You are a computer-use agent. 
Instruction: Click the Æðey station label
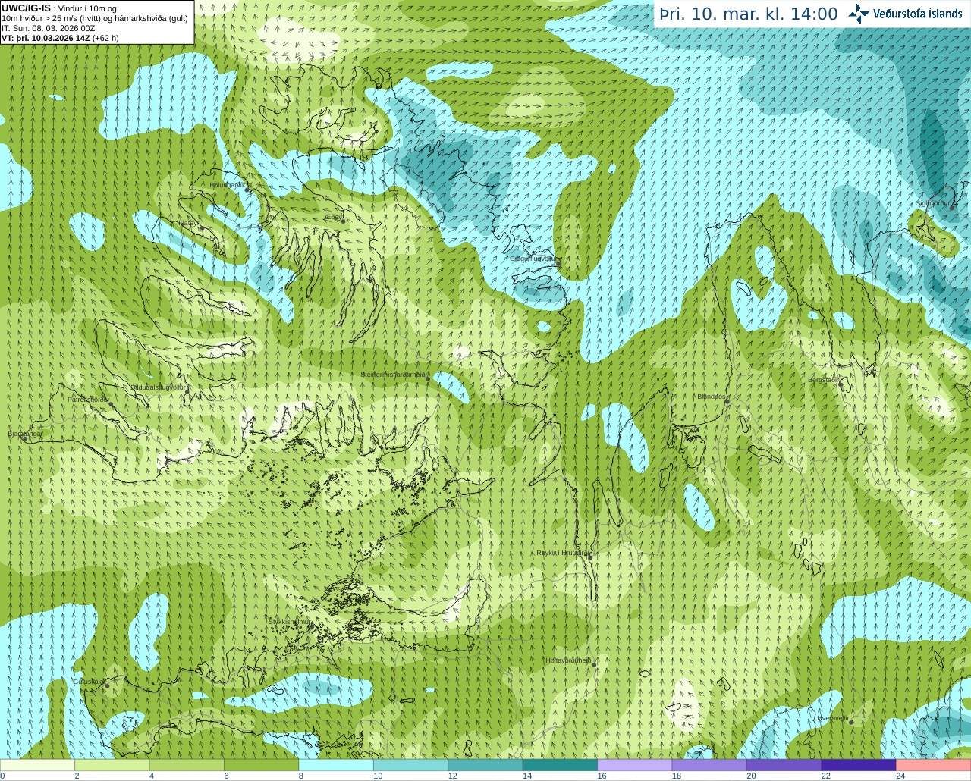[334, 216]
